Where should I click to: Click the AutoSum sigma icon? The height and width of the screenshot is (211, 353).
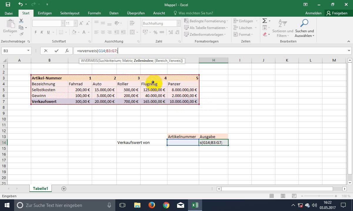coord(264,21)
